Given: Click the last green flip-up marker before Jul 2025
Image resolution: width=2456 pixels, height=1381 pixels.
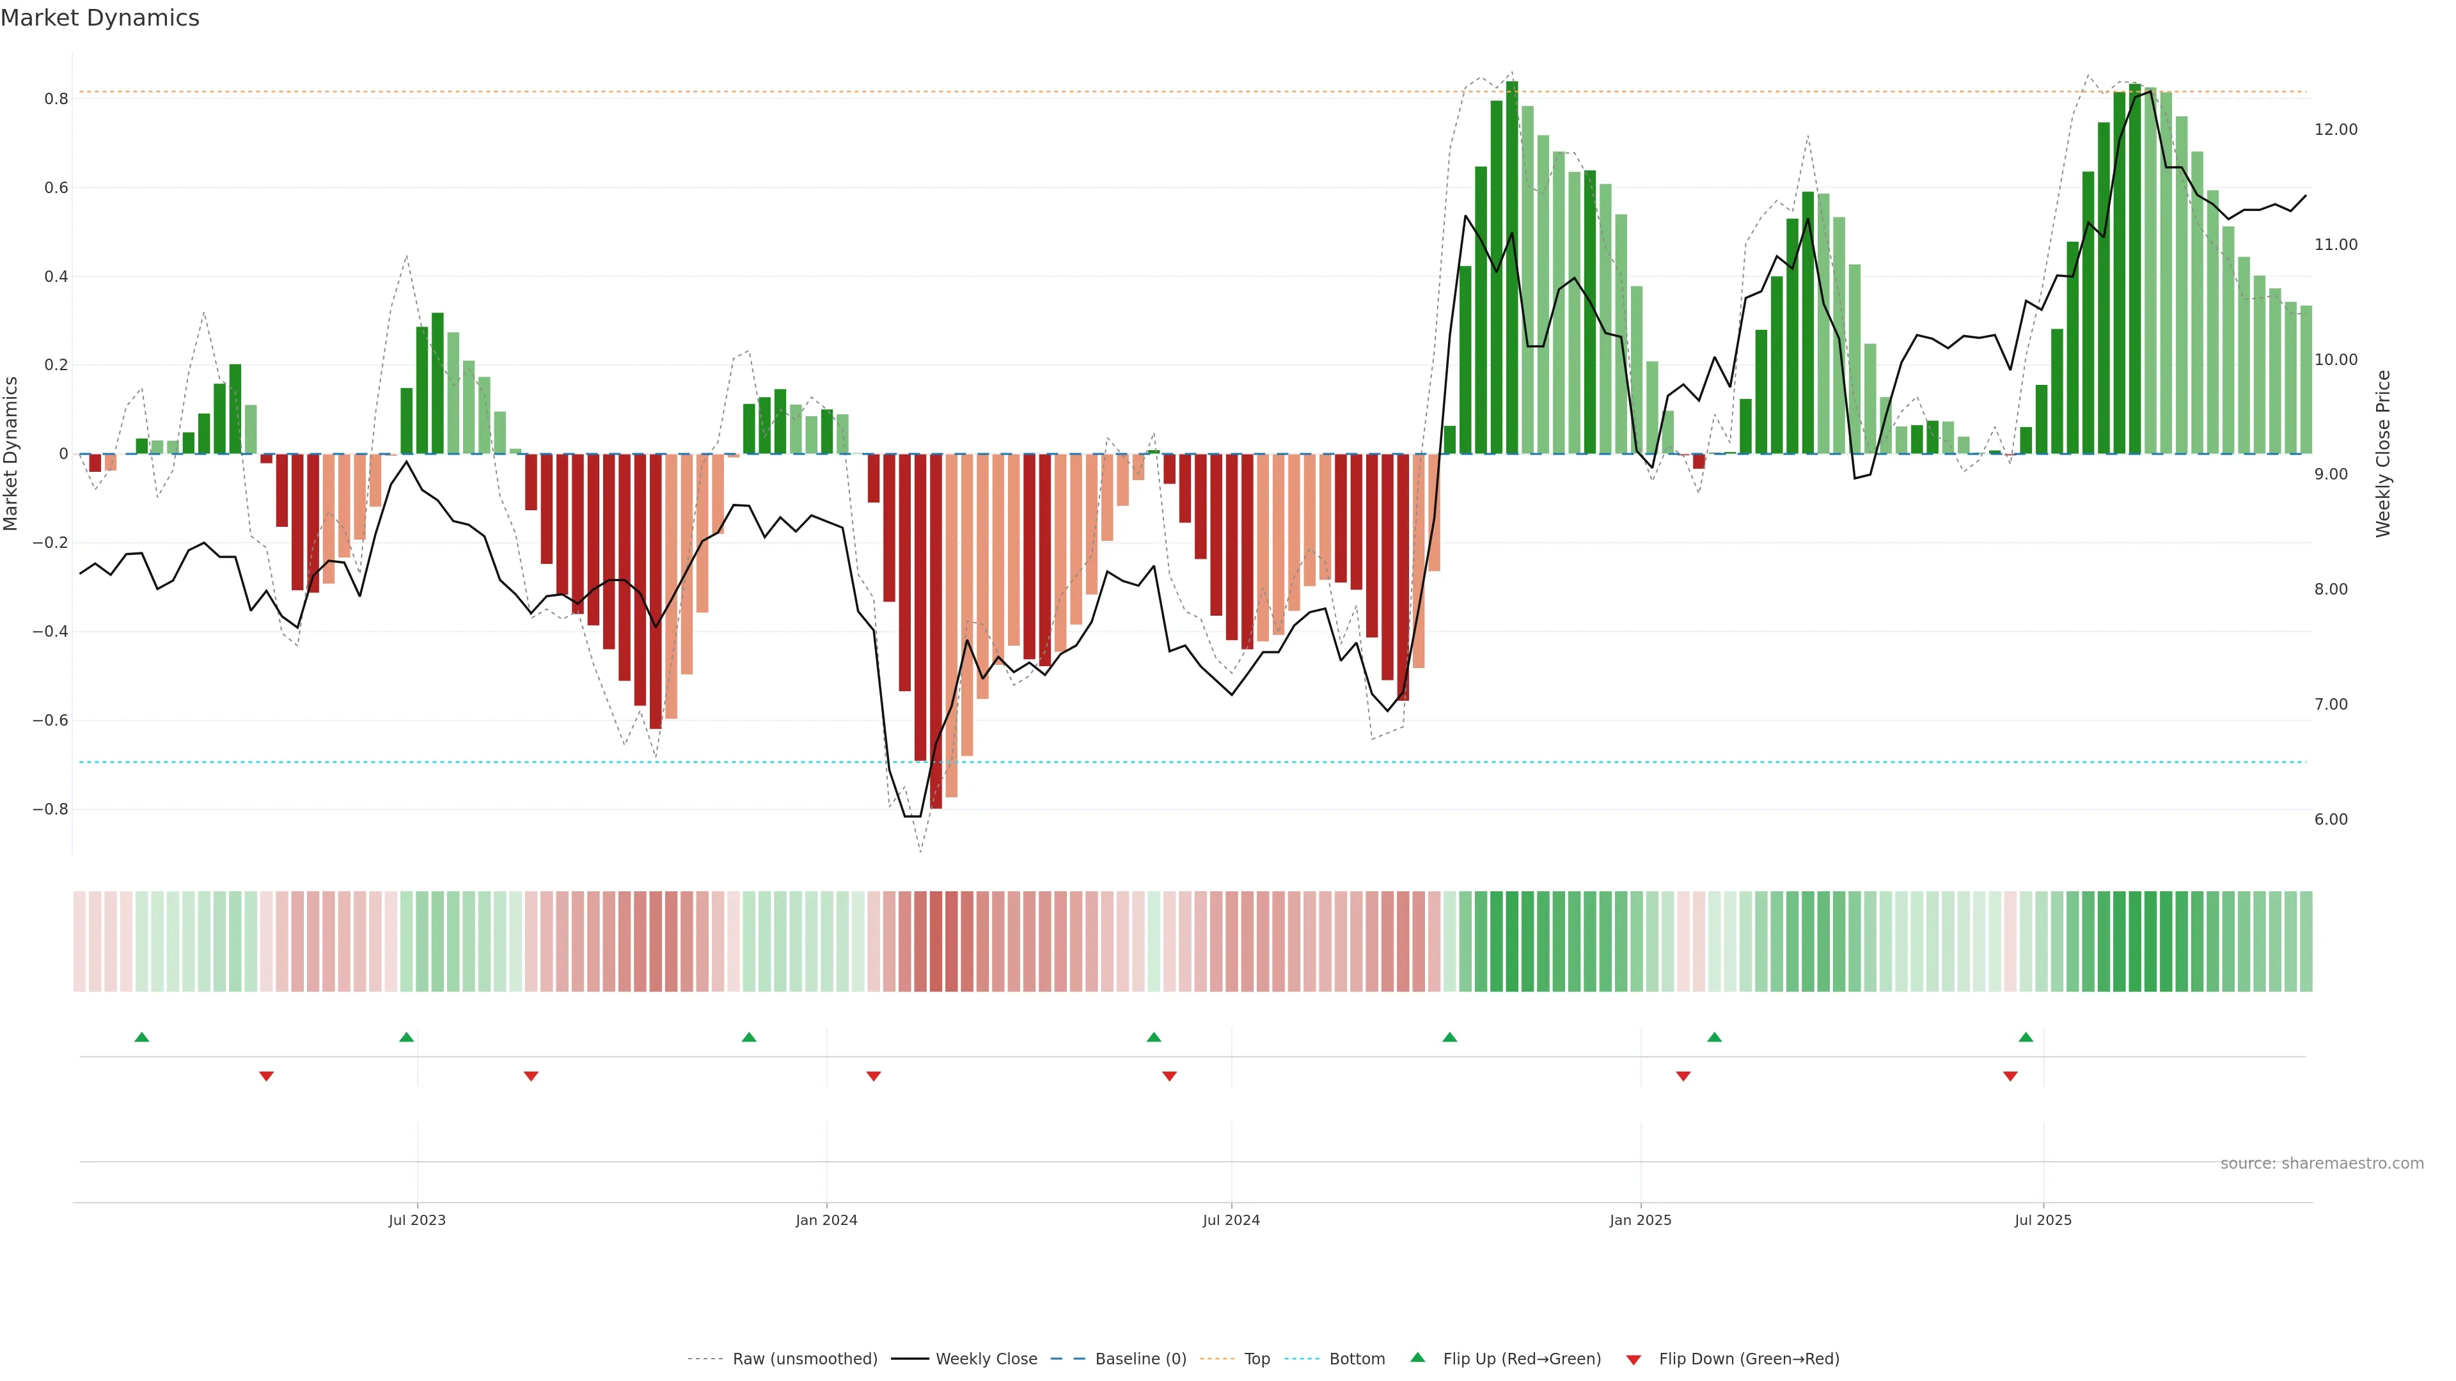Looking at the screenshot, I should pos(2026,1037).
